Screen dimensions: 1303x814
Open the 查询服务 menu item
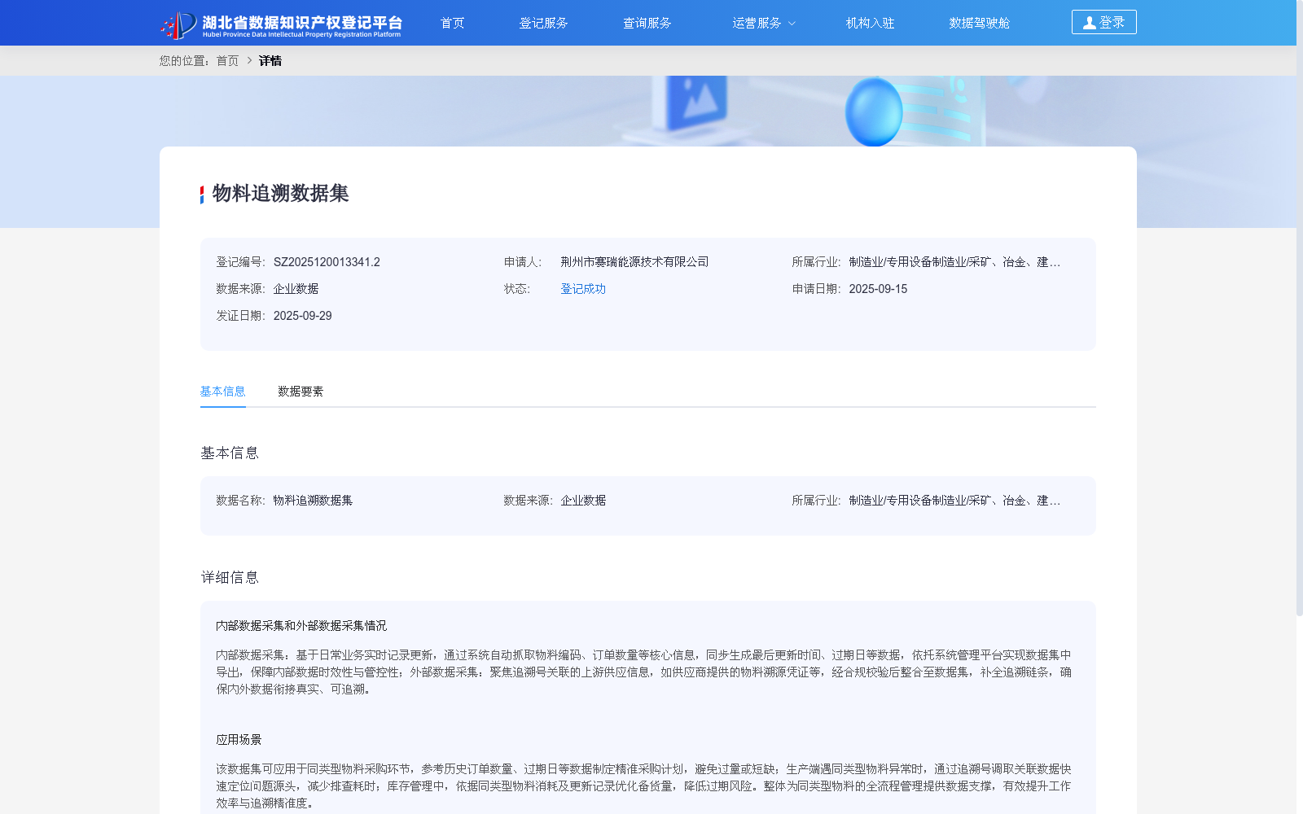(x=647, y=23)
